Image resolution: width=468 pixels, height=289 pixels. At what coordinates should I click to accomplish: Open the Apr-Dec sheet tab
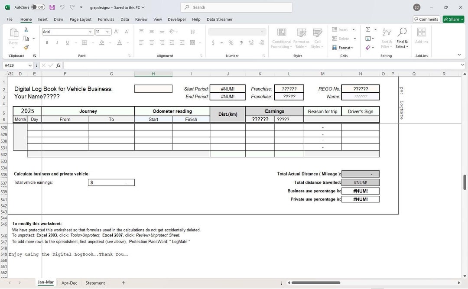[x=69, y=283]
